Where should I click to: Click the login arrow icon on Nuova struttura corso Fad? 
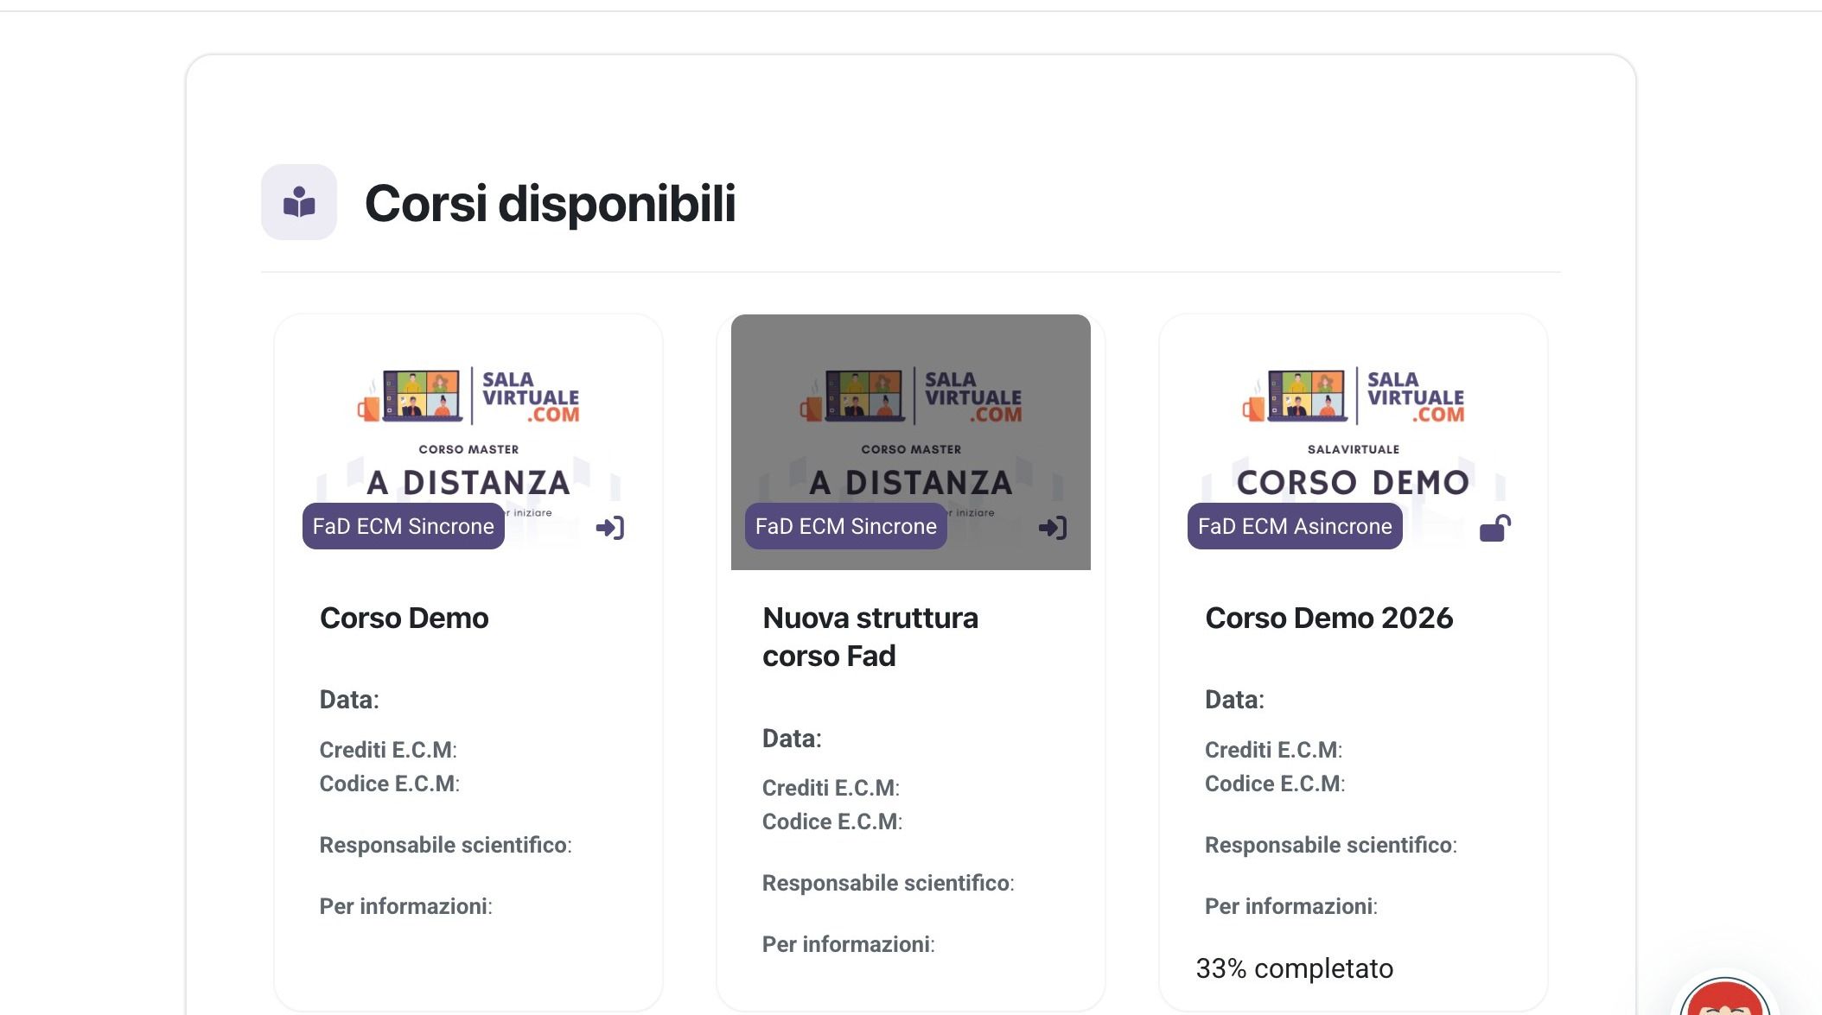click(1053, 528)
